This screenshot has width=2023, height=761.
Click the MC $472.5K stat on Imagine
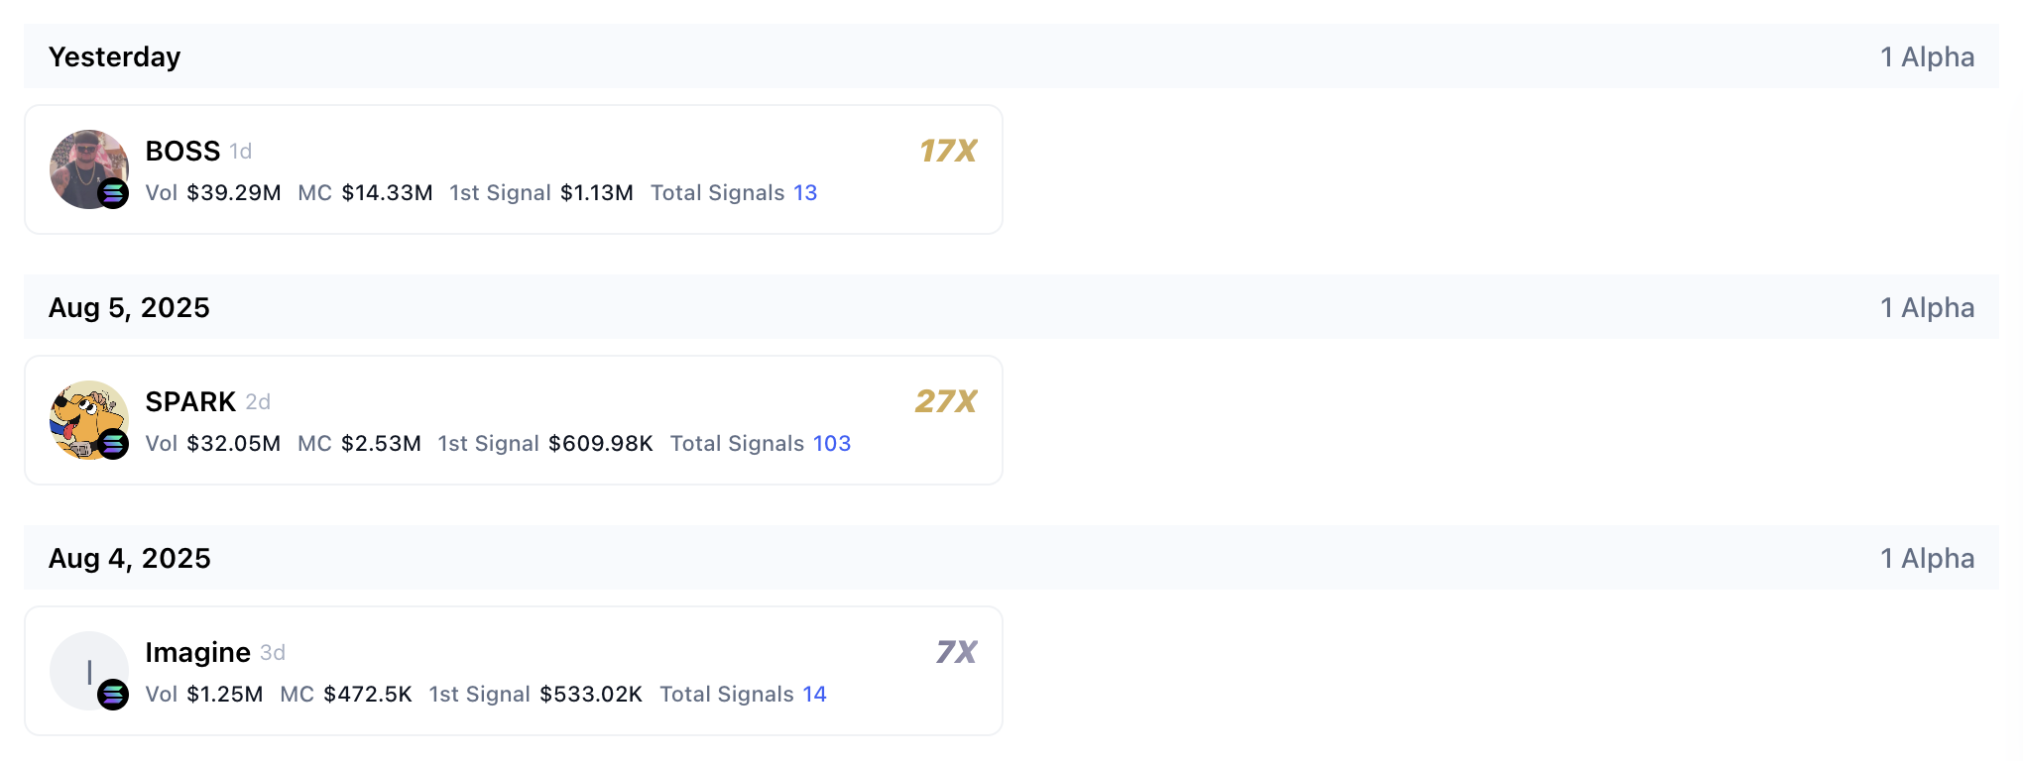pyautogui.click(x=346, y=694)
